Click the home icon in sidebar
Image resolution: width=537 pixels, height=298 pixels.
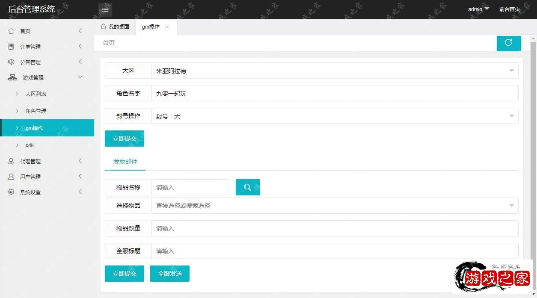pyautogui.click(x=12, y=31)
